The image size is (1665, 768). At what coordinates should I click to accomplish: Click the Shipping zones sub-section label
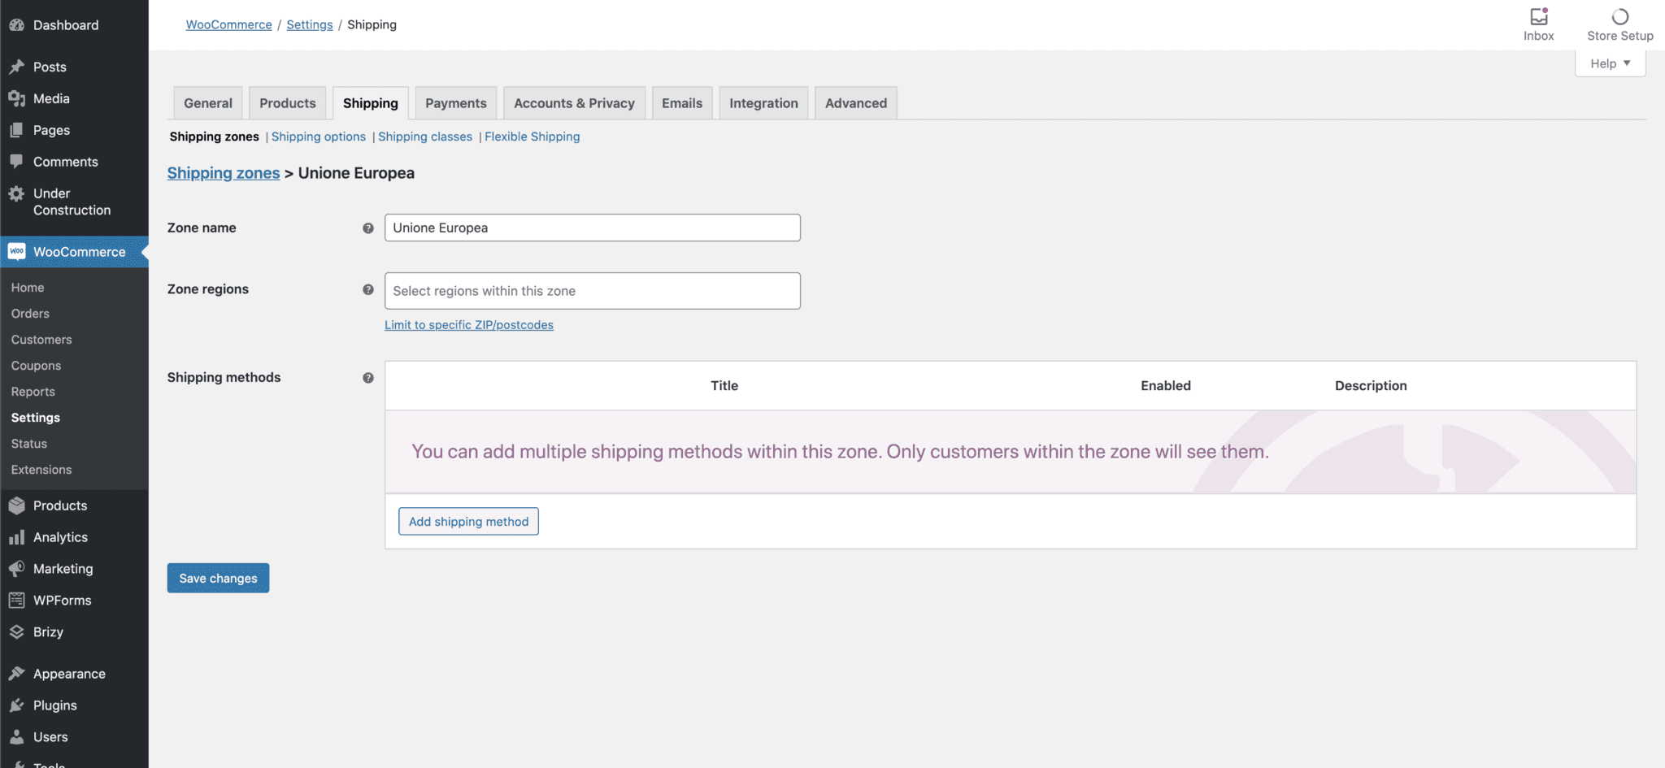(x=215, y=137)
